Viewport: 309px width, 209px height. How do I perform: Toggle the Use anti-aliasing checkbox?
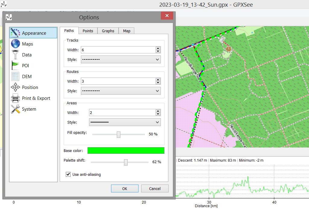click(x=68, y=174)
